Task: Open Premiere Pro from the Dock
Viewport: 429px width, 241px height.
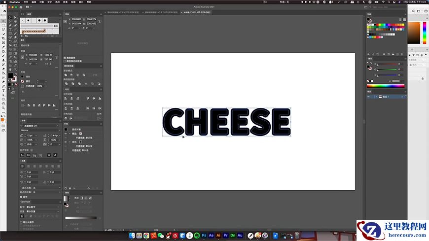Action: point(225,235)
